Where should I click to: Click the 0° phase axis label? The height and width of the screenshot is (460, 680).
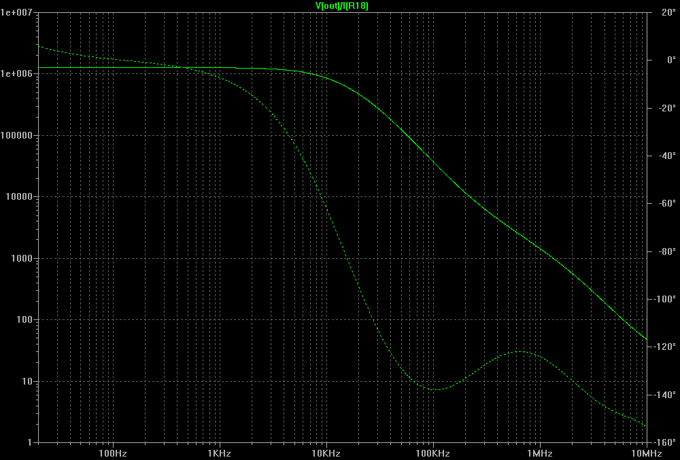pos(671,60)
